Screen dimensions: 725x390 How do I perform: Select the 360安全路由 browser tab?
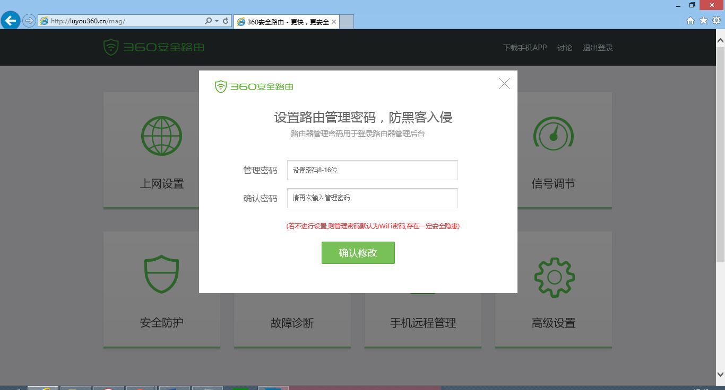pos(286,22)
